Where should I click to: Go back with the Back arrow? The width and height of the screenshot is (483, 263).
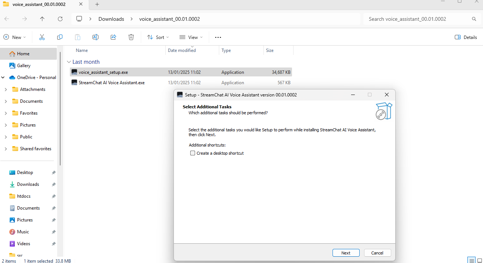(x=7, y=19)
